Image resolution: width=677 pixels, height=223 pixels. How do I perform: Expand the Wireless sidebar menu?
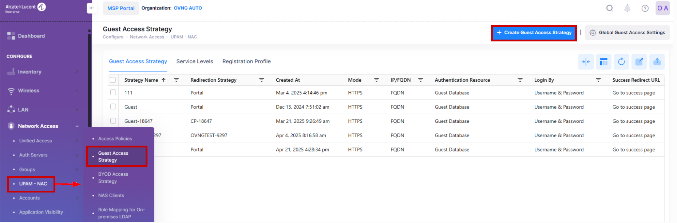click(77, 91)
